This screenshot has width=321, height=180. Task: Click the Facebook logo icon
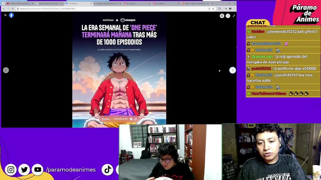11,15
